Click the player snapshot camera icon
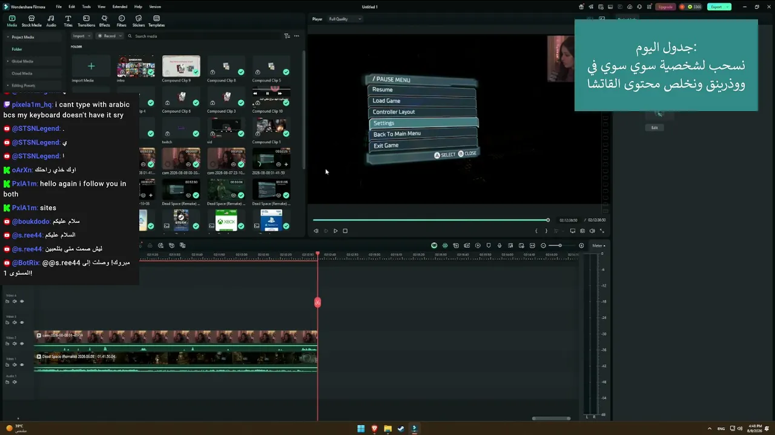 click(582, 231)
